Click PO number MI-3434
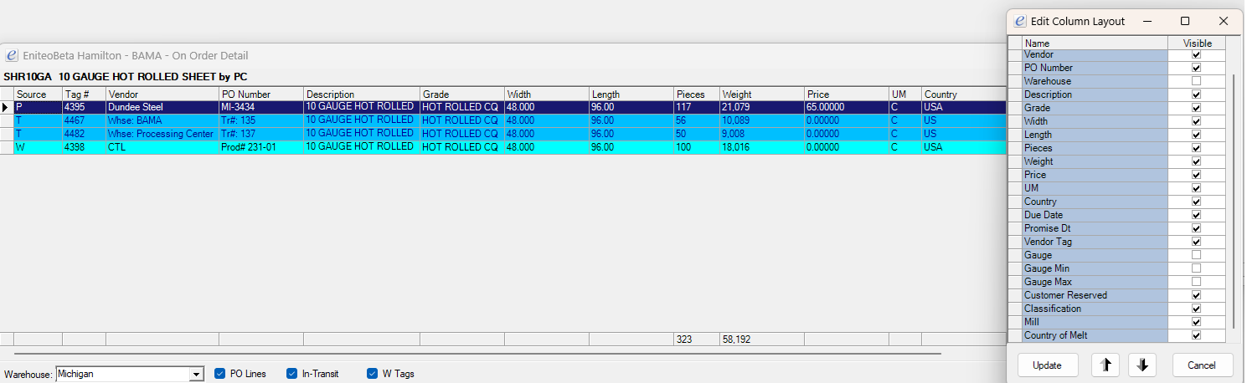 pos(261,107)
